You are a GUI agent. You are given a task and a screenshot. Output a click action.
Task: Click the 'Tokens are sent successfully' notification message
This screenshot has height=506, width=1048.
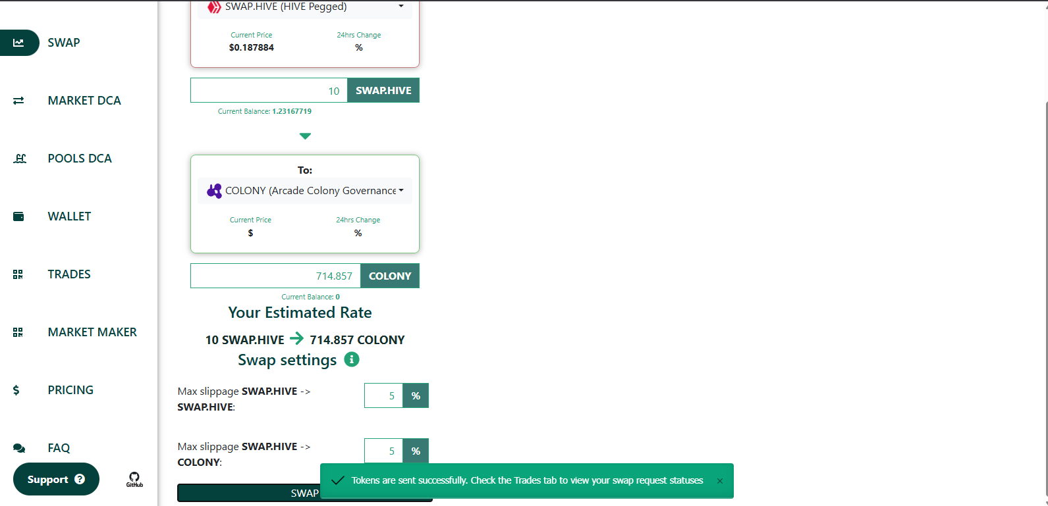pyautogui.click(x=527, y=480)
